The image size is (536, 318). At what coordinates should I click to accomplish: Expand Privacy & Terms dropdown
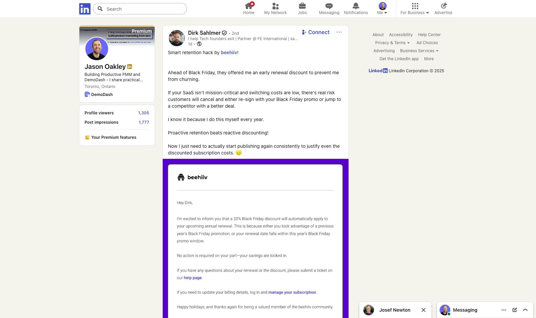click(392, 43)
